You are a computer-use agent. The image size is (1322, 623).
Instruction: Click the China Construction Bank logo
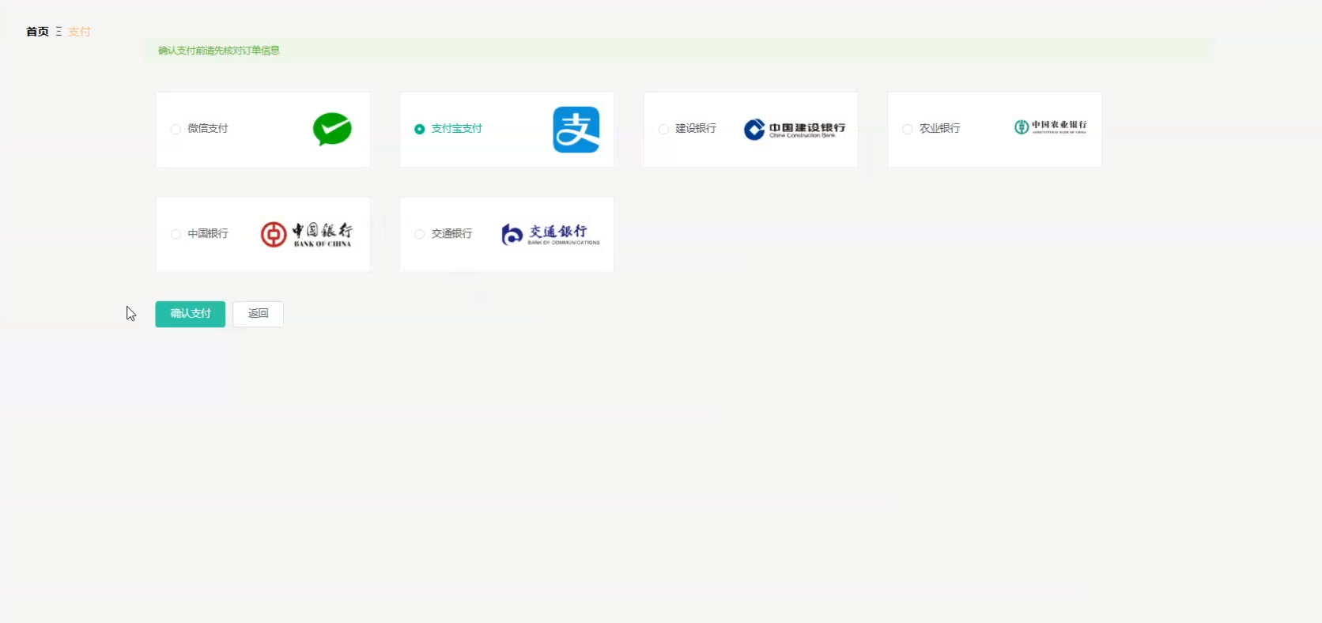(795, 130)
